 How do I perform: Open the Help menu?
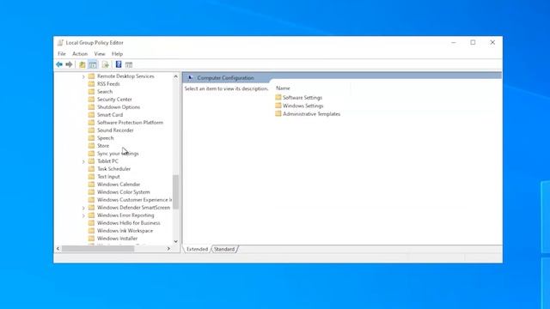click(x=117, y=53)
